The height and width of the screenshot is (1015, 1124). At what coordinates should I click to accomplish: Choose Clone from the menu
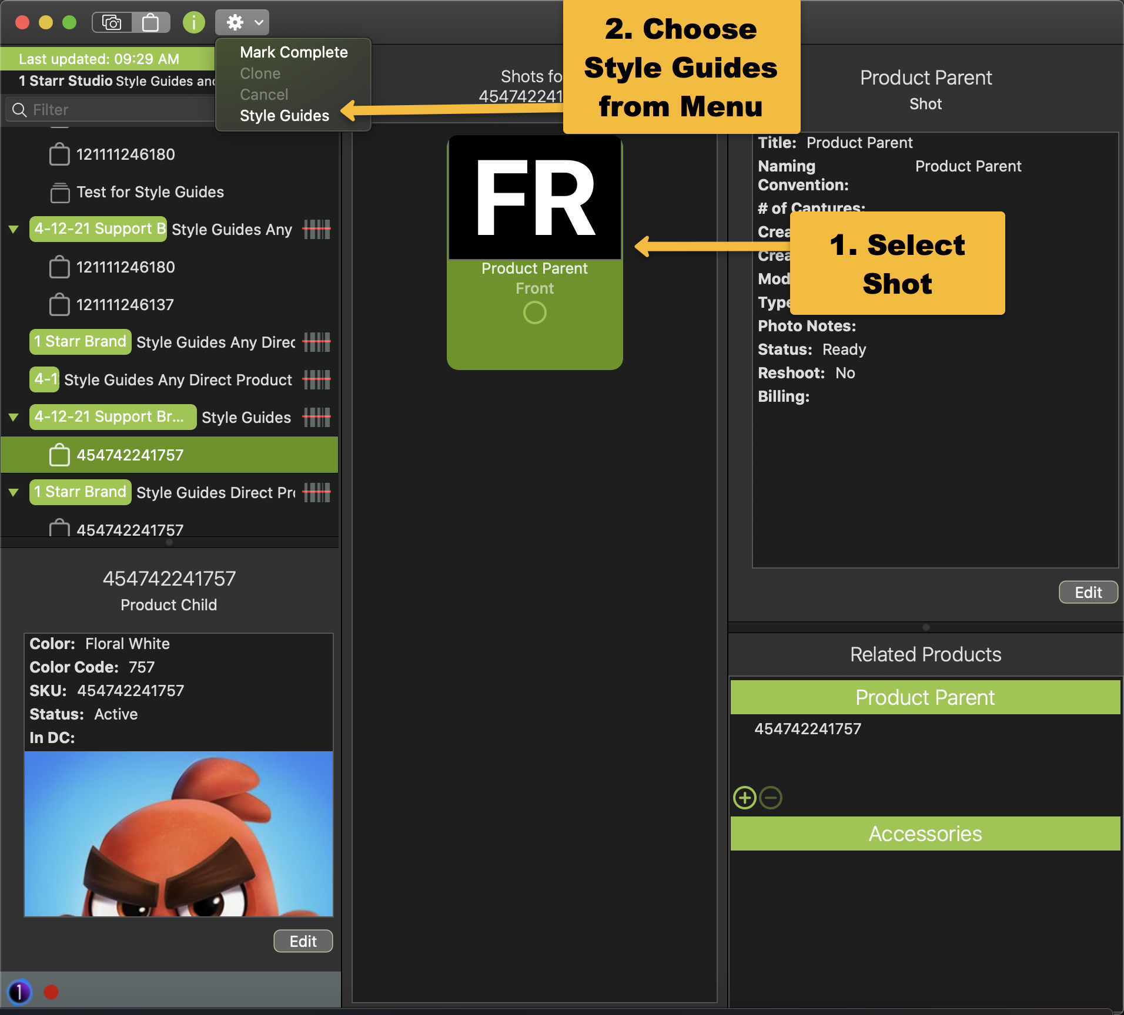click(x=260, y=73)
